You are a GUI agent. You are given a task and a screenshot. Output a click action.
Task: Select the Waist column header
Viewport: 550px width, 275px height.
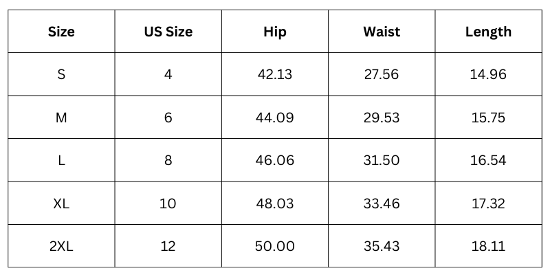[x=381, y=32]
